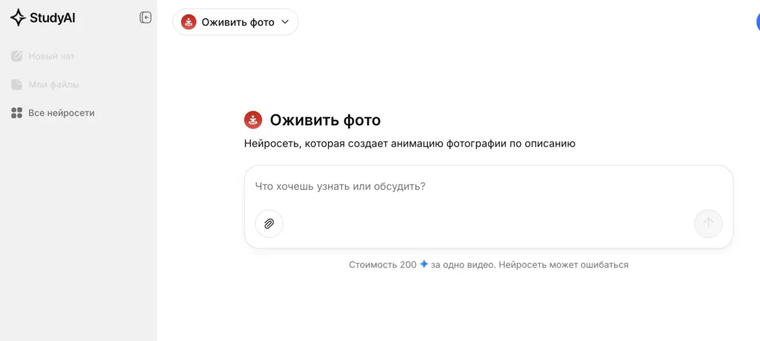Start a new chat via Новый чат label
The height and width of the screenshot is (341, 760).
point(51,57)
